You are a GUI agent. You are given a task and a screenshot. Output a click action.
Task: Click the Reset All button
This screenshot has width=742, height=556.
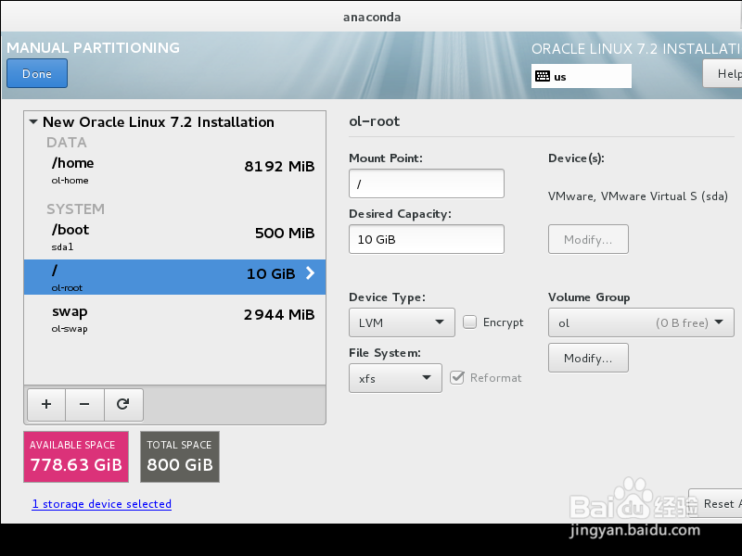click(x=716, y=503)
